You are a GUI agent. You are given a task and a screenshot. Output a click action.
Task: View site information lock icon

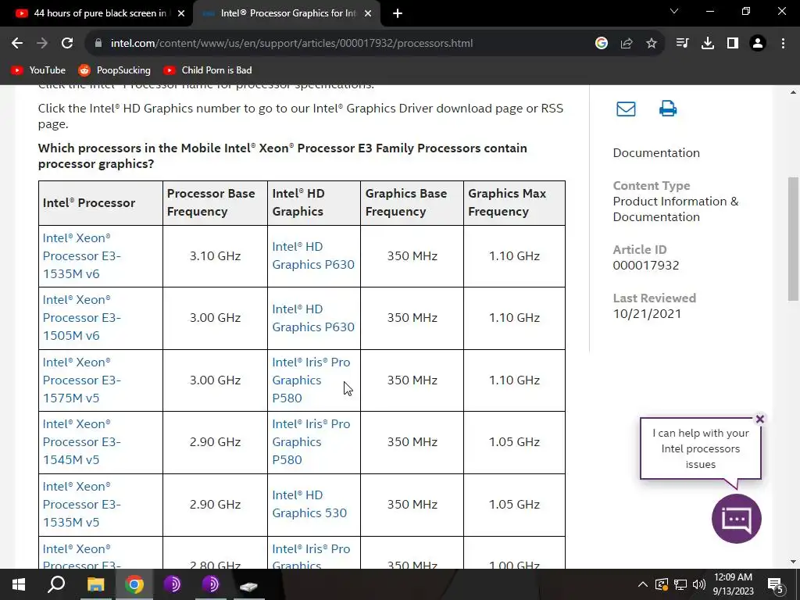pyautogui.click(x=98, y=44)
